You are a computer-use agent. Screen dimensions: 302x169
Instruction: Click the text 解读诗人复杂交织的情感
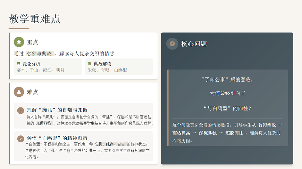pos(87,54)
